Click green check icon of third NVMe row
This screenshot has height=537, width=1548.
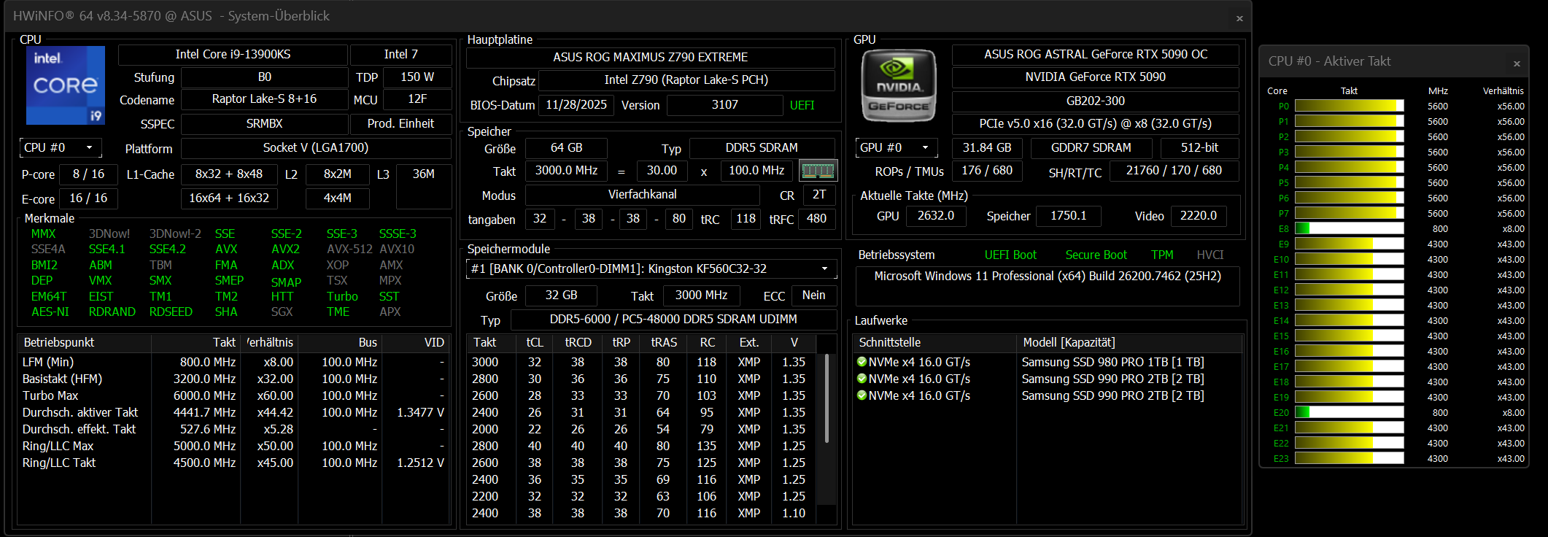point(862,395)
